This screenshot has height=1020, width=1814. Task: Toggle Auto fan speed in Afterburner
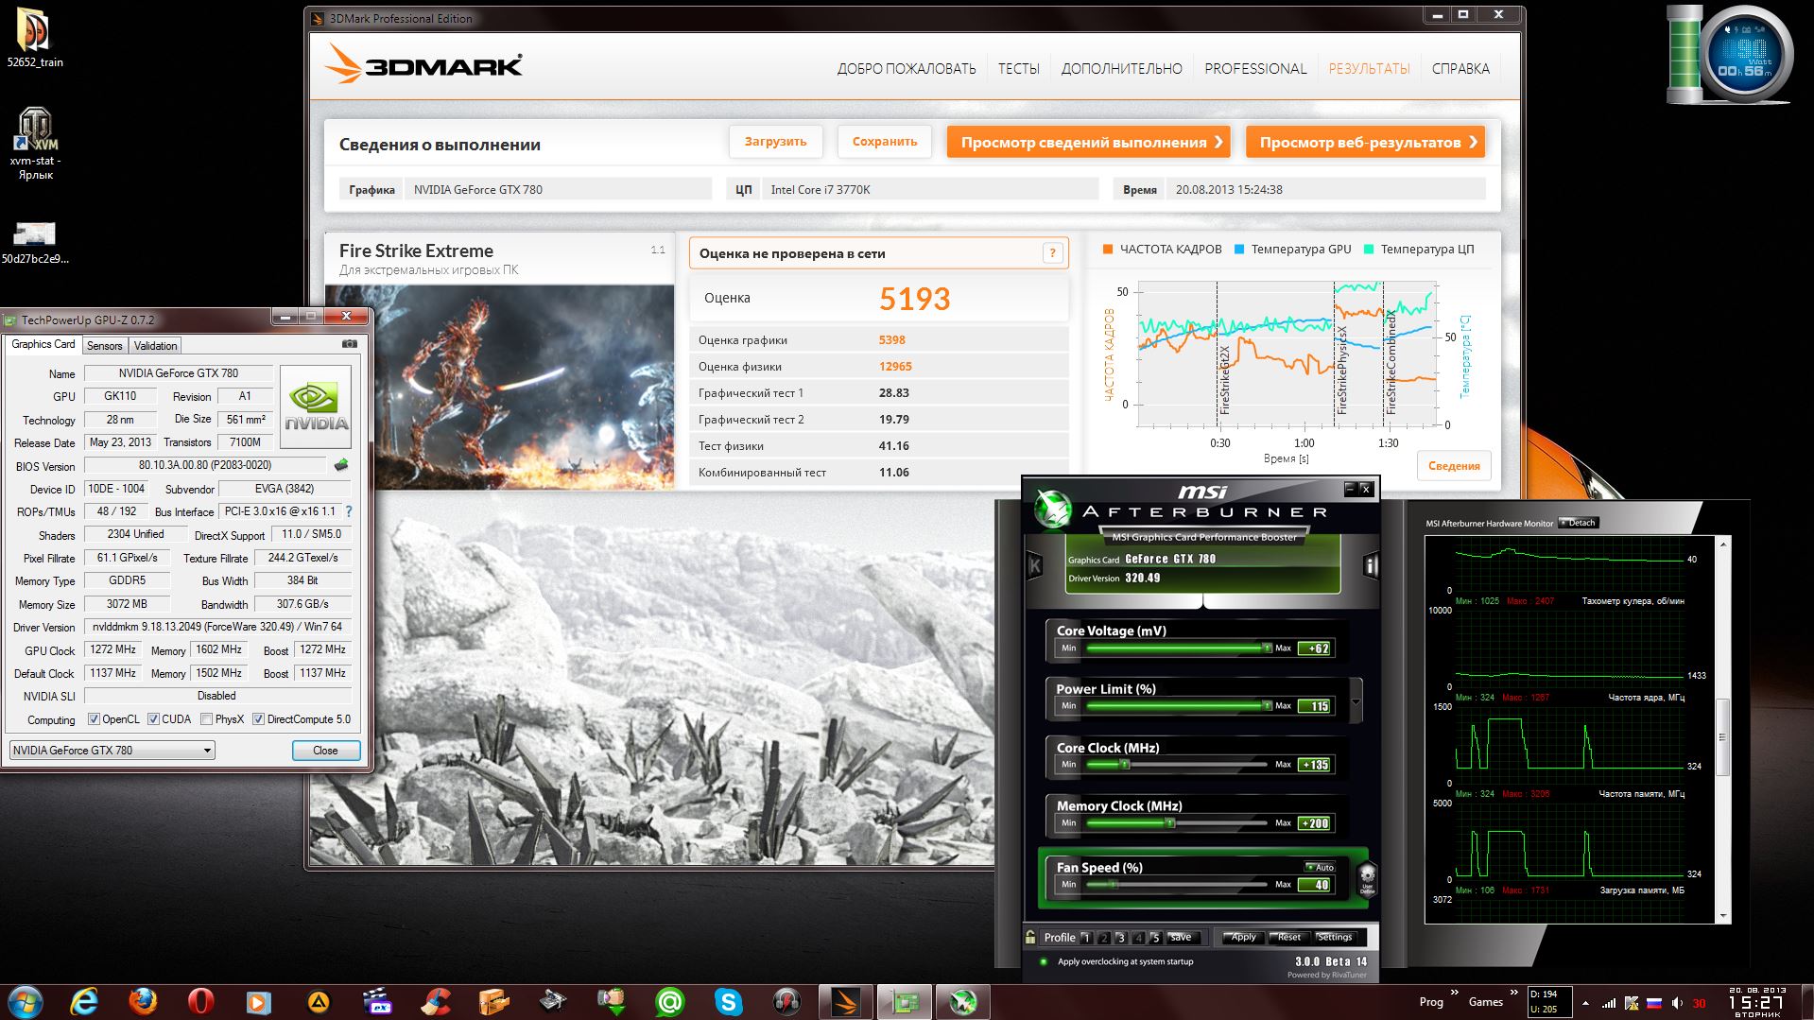pos(1320,867)
